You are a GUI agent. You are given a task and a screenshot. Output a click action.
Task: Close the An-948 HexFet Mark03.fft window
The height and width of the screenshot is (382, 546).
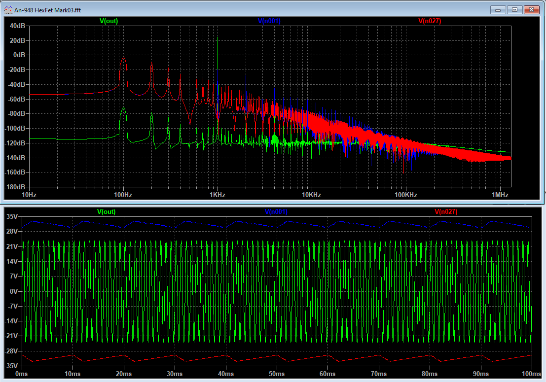click(532, 9)
